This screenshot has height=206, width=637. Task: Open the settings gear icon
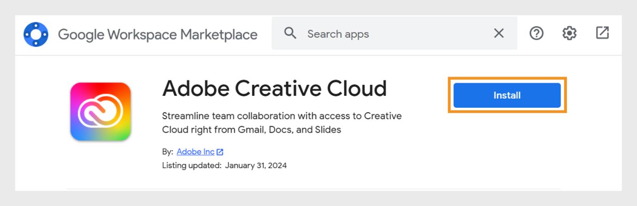570,33
